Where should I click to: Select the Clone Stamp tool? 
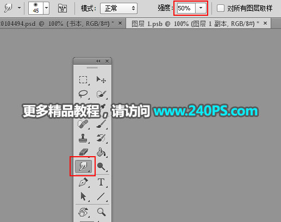(x=83, y=138)
